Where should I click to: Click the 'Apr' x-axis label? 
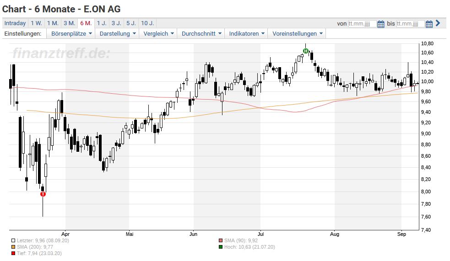coord(65,234)
